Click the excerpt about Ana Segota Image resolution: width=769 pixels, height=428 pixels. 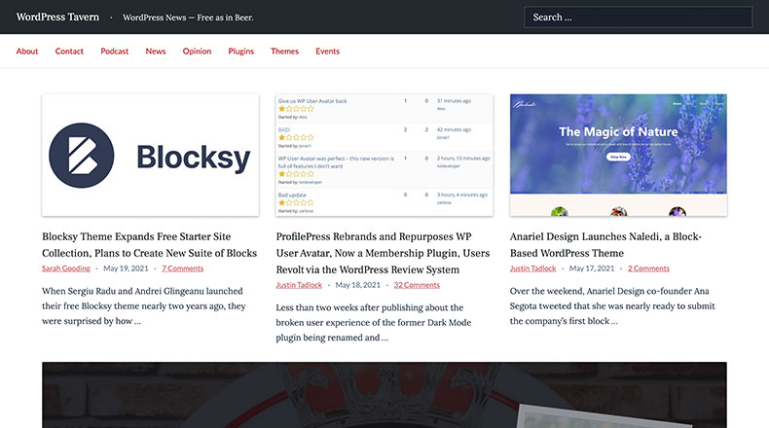point(612,306)
